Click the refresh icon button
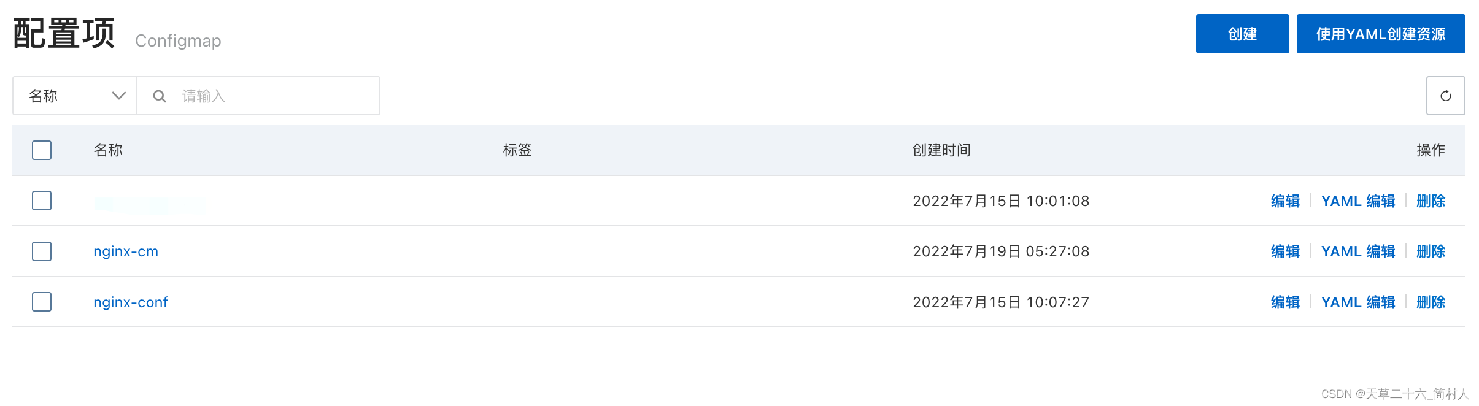1479x406 pixels. pos(1445,96)
